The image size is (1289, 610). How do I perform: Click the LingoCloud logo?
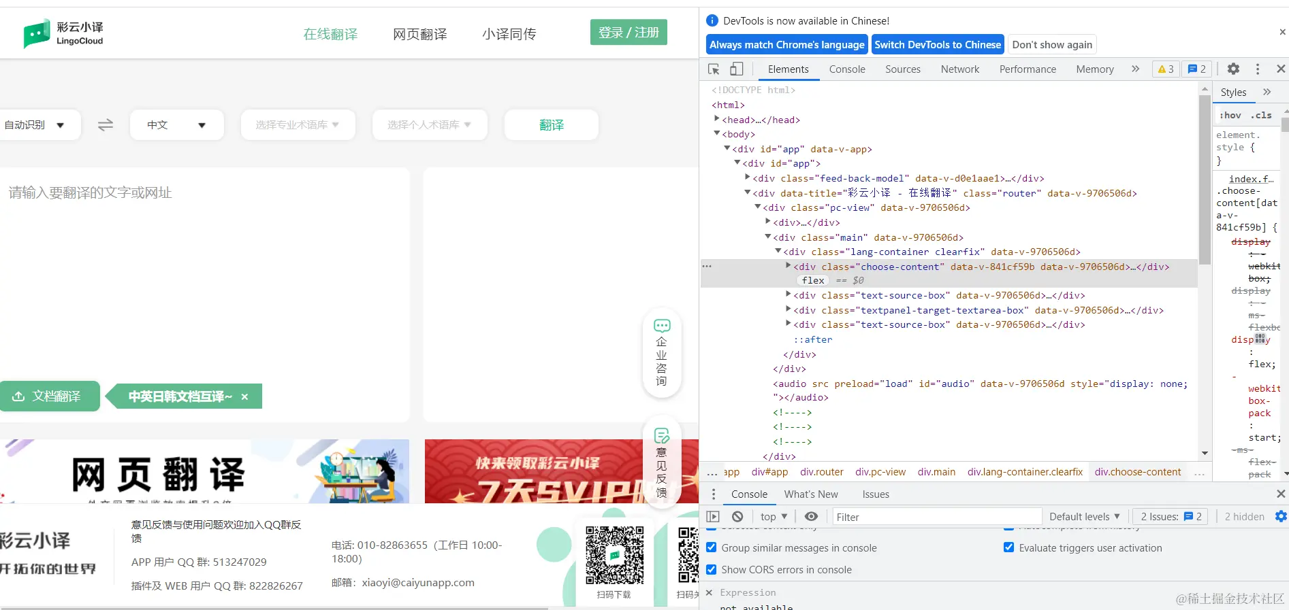pyautogui.click(x=63, y=33)
